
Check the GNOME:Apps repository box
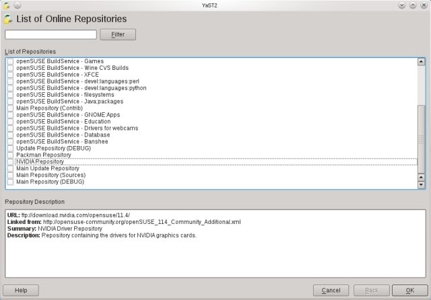pos(10,115)
